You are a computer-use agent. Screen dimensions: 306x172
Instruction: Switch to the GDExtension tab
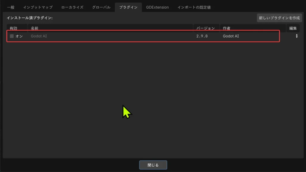pos(157,7)
